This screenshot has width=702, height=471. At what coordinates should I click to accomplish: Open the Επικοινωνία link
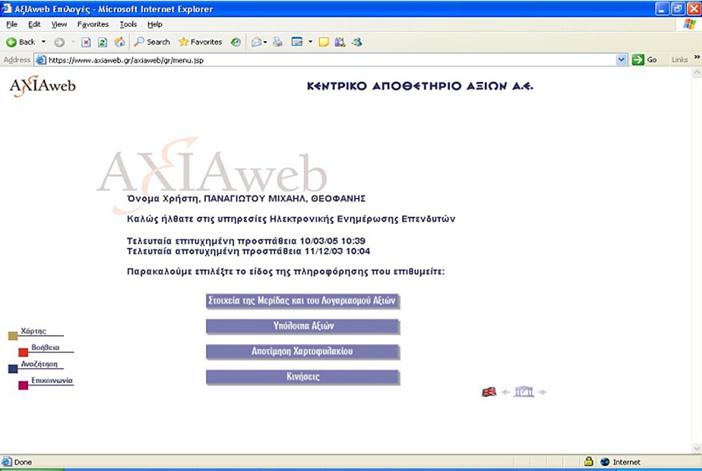click(52, 381)
